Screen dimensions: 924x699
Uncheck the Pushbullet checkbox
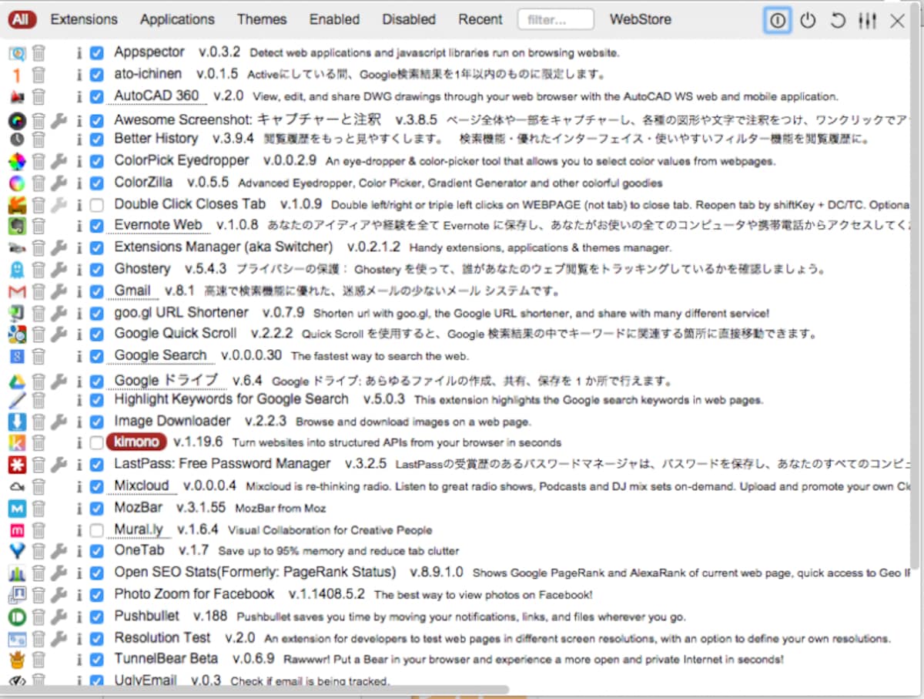[x=96, y=617]
